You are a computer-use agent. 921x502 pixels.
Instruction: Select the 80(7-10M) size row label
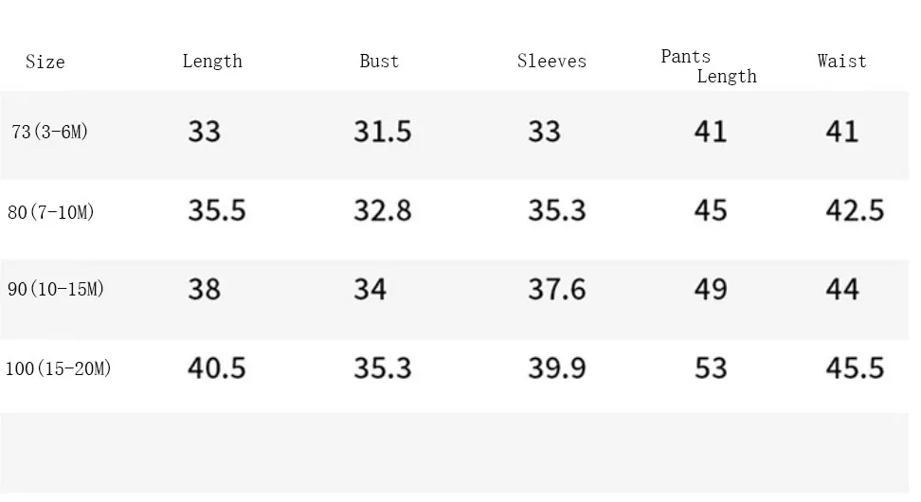(x=51, y=212)
